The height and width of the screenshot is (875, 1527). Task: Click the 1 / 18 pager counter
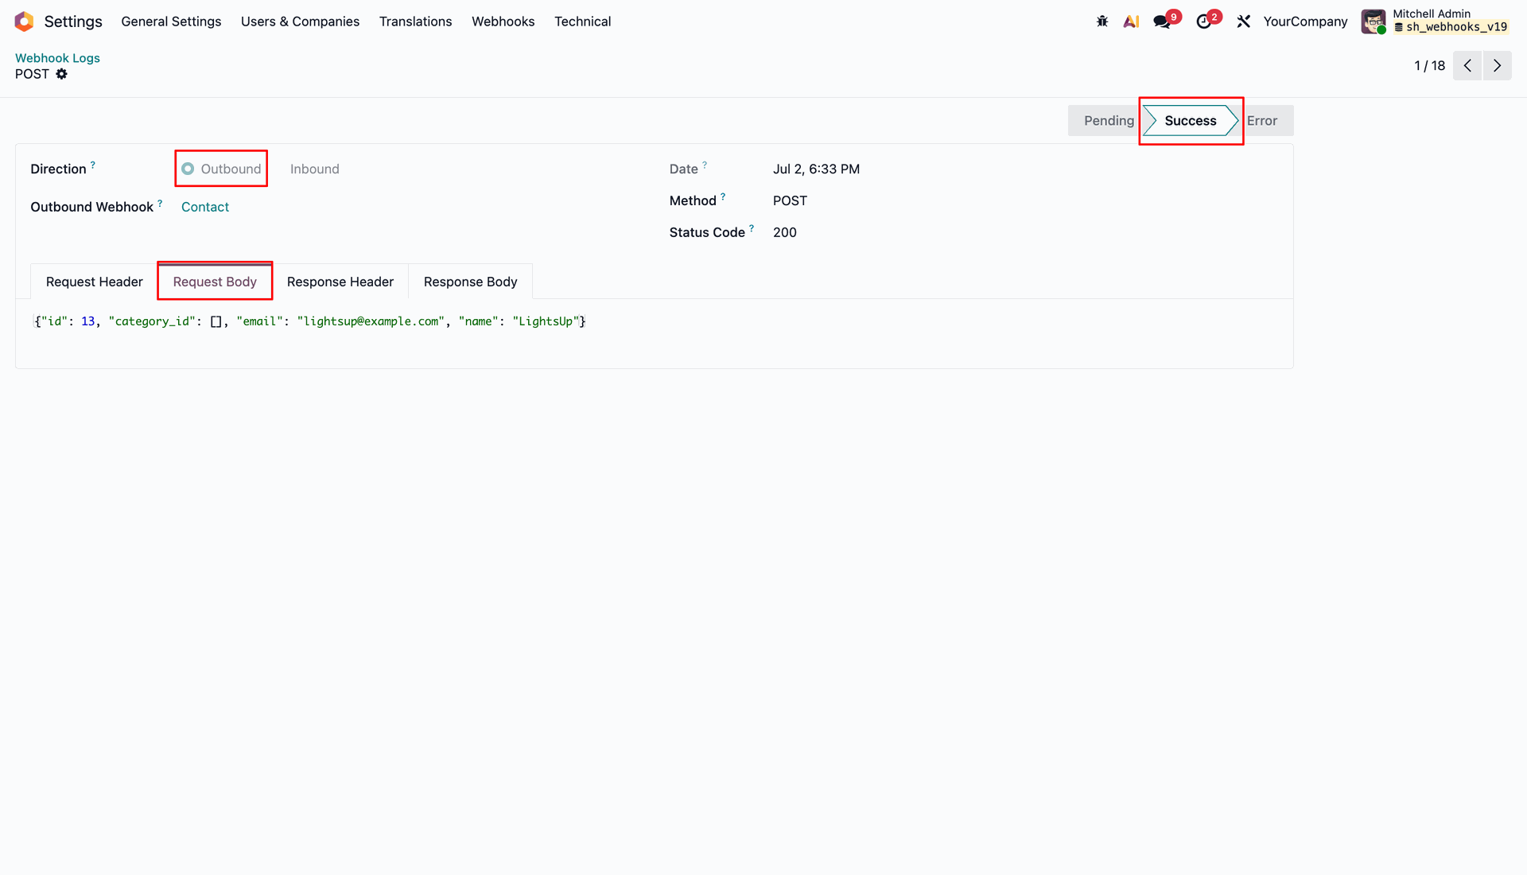point(1429,66)
